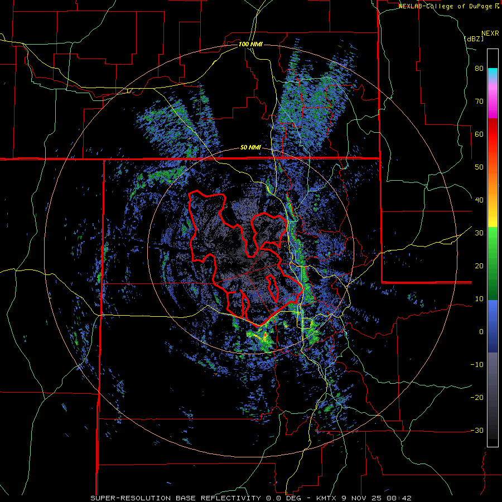Click the 50 dBZ value on color scale

[x=479, y=167]
